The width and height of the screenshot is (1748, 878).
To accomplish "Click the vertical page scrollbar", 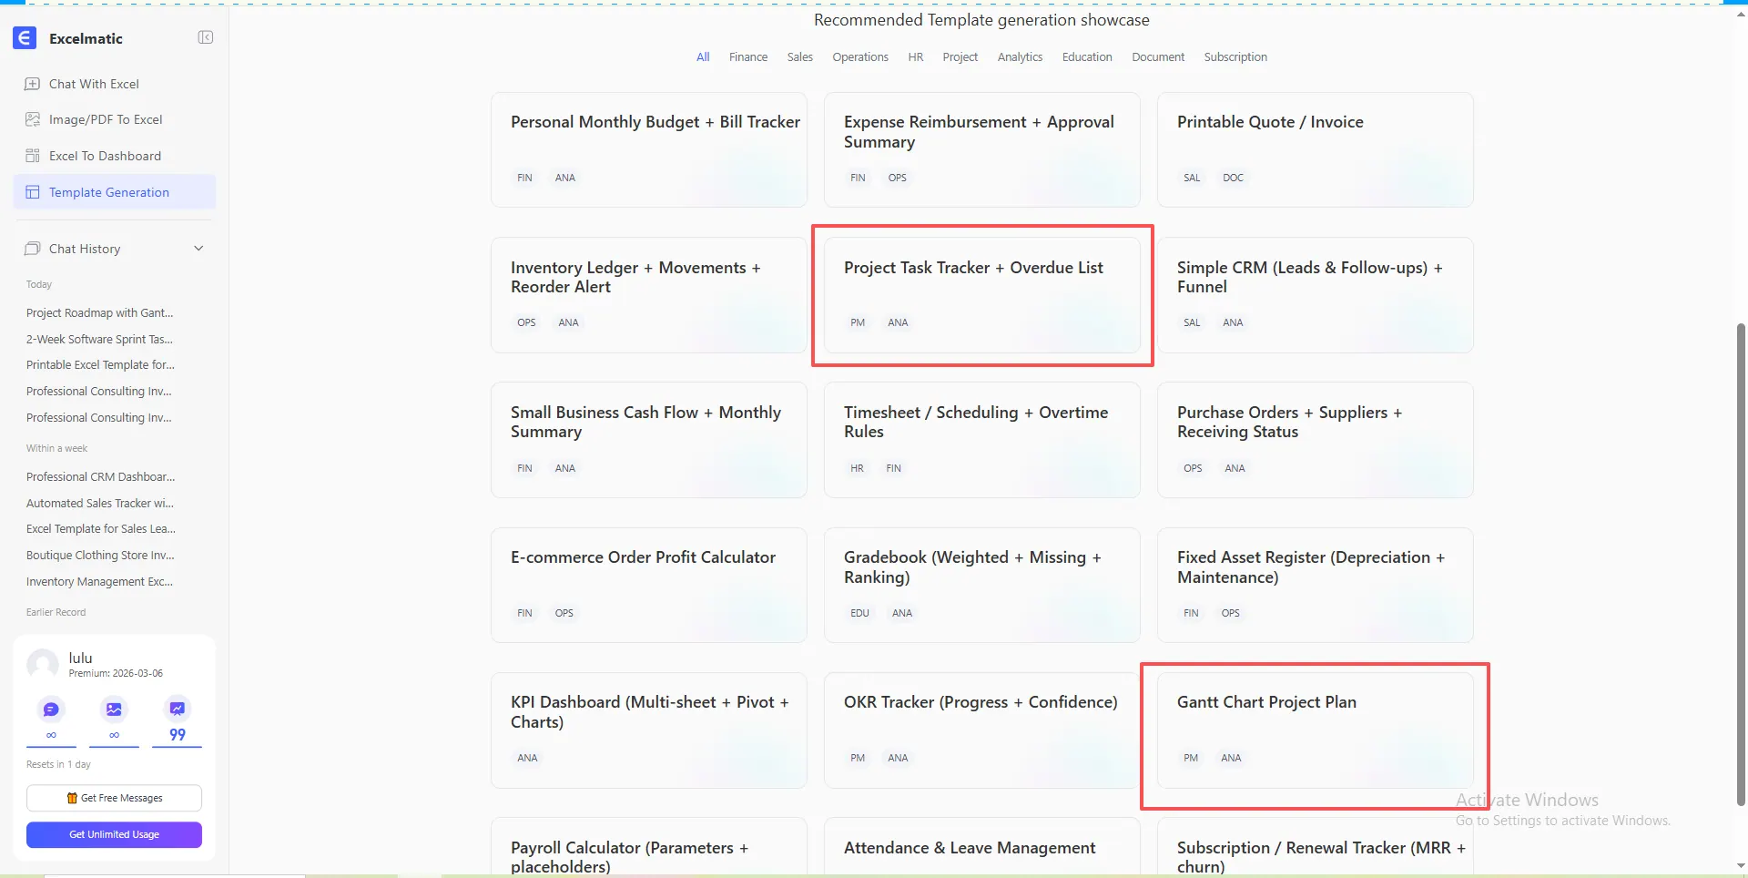I will coord(1741,565).
